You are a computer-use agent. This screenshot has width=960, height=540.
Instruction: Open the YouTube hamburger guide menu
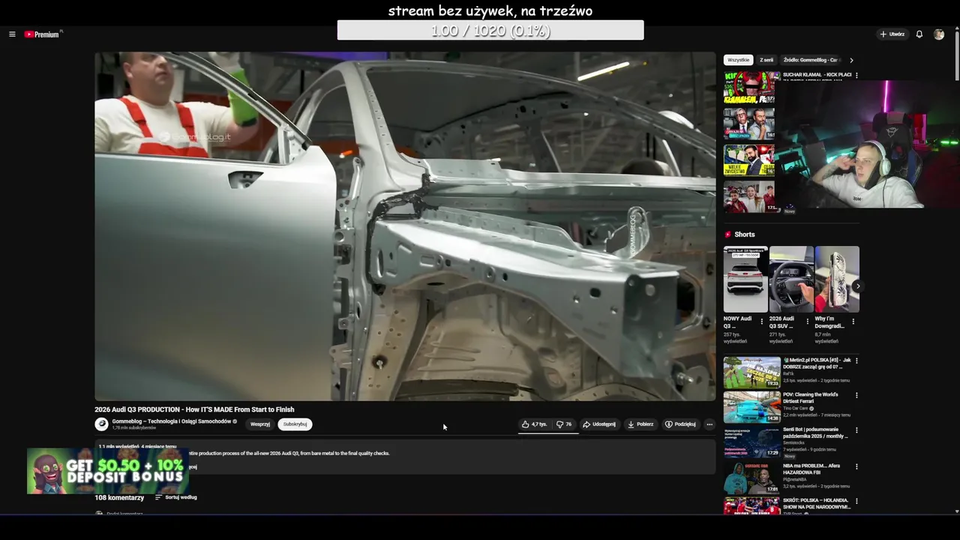point(12,34)
